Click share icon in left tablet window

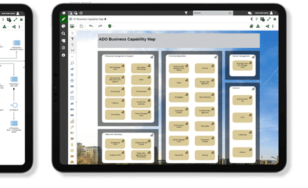pos(14,27)
